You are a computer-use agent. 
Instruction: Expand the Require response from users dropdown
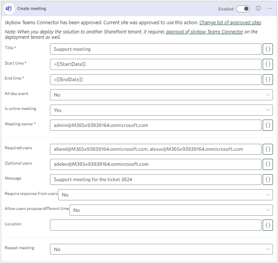coord(165,195)
